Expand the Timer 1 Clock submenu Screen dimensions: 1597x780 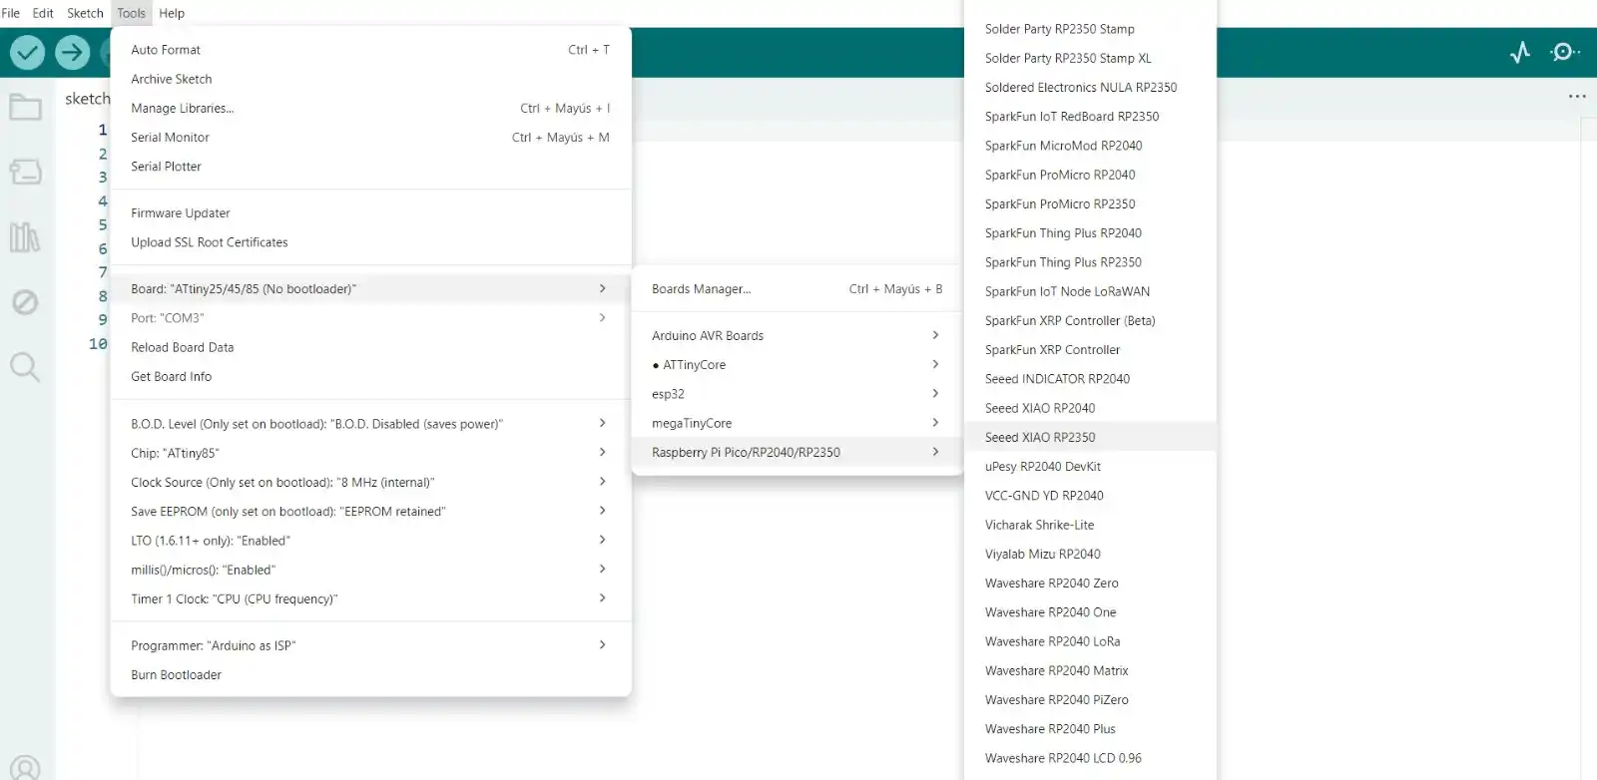click(370, 598)
